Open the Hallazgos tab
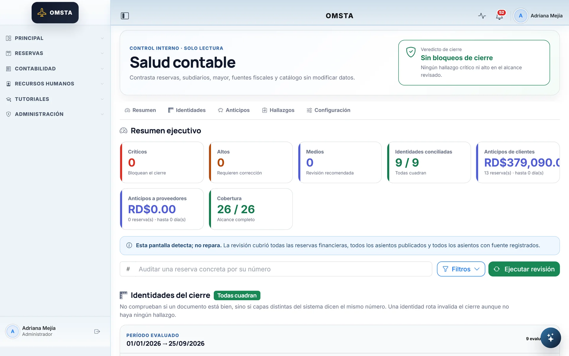The width and height of the screenshot is (569, 356). click(x=278, y=110)
